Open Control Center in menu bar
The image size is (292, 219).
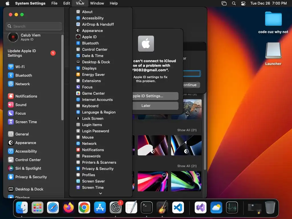(243, 3)
